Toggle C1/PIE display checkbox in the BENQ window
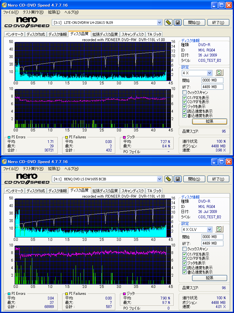 pos(184,254)
